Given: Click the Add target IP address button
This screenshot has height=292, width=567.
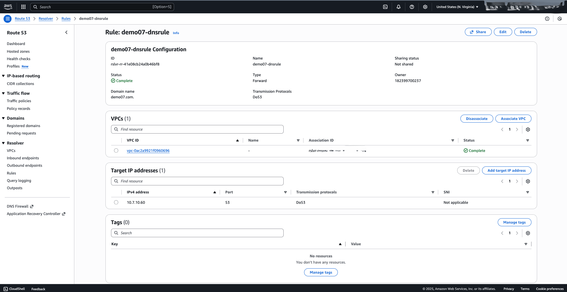Looking at the screenshot, I should [506, 170].
